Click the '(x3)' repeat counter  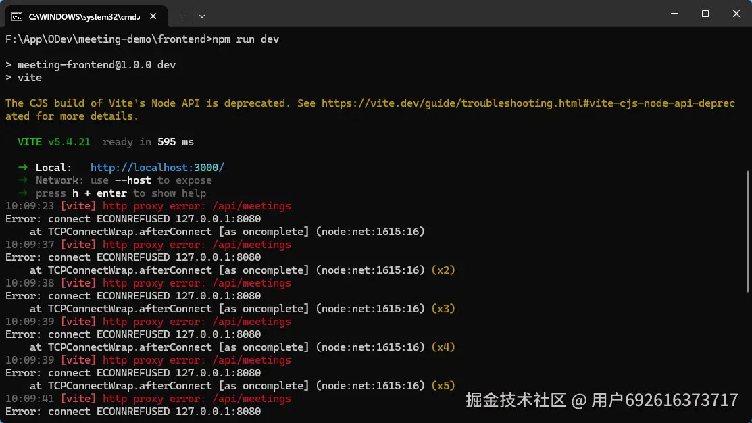[x=443, y=308]
